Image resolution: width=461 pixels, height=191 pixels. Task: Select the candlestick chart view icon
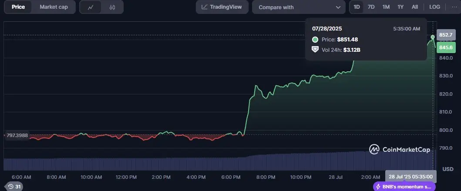tap(112, 7)
